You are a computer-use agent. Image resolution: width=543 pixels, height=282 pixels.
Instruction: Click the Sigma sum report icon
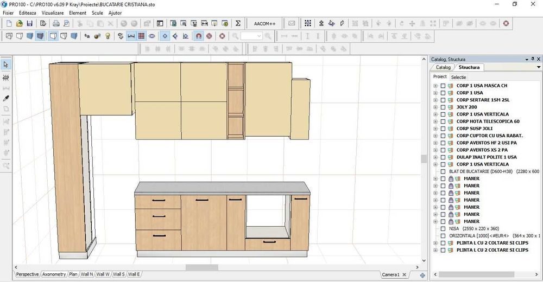(238, 23)
